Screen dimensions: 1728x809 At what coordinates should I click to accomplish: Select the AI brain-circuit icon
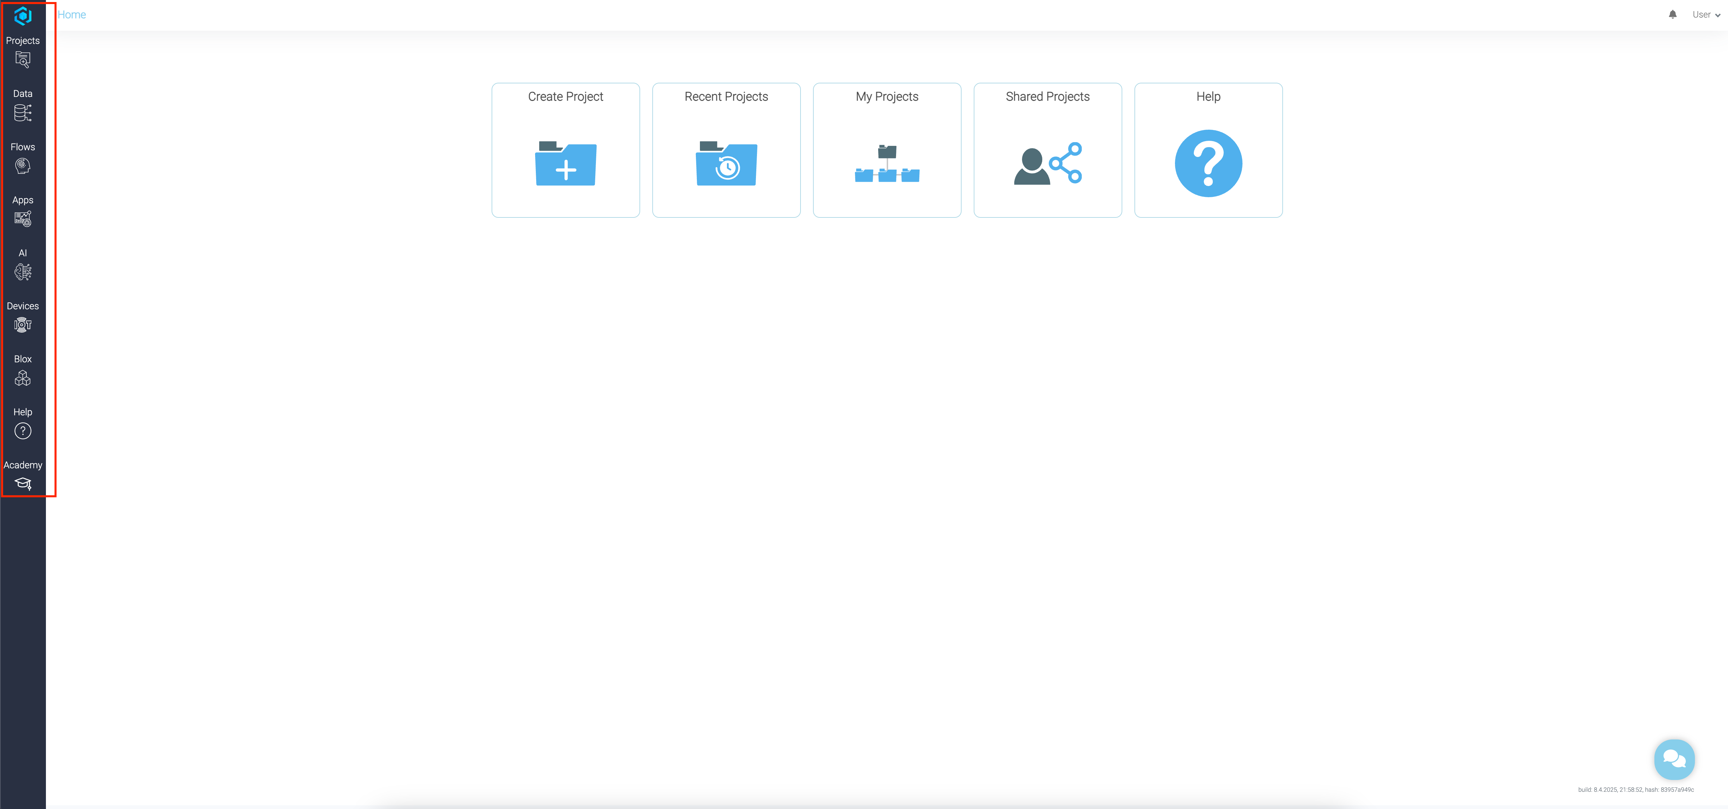click(23, 272)
